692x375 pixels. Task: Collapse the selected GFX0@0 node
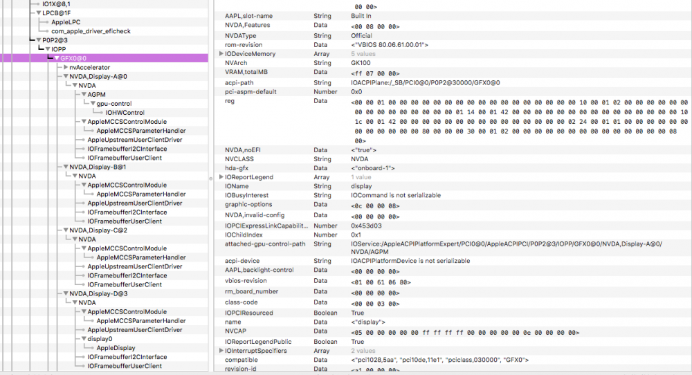click(57, 58)
